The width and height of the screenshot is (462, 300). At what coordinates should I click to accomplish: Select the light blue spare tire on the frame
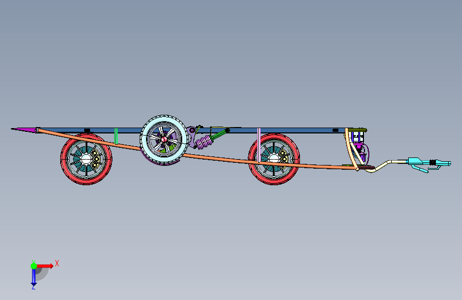(x=164, y=139)
